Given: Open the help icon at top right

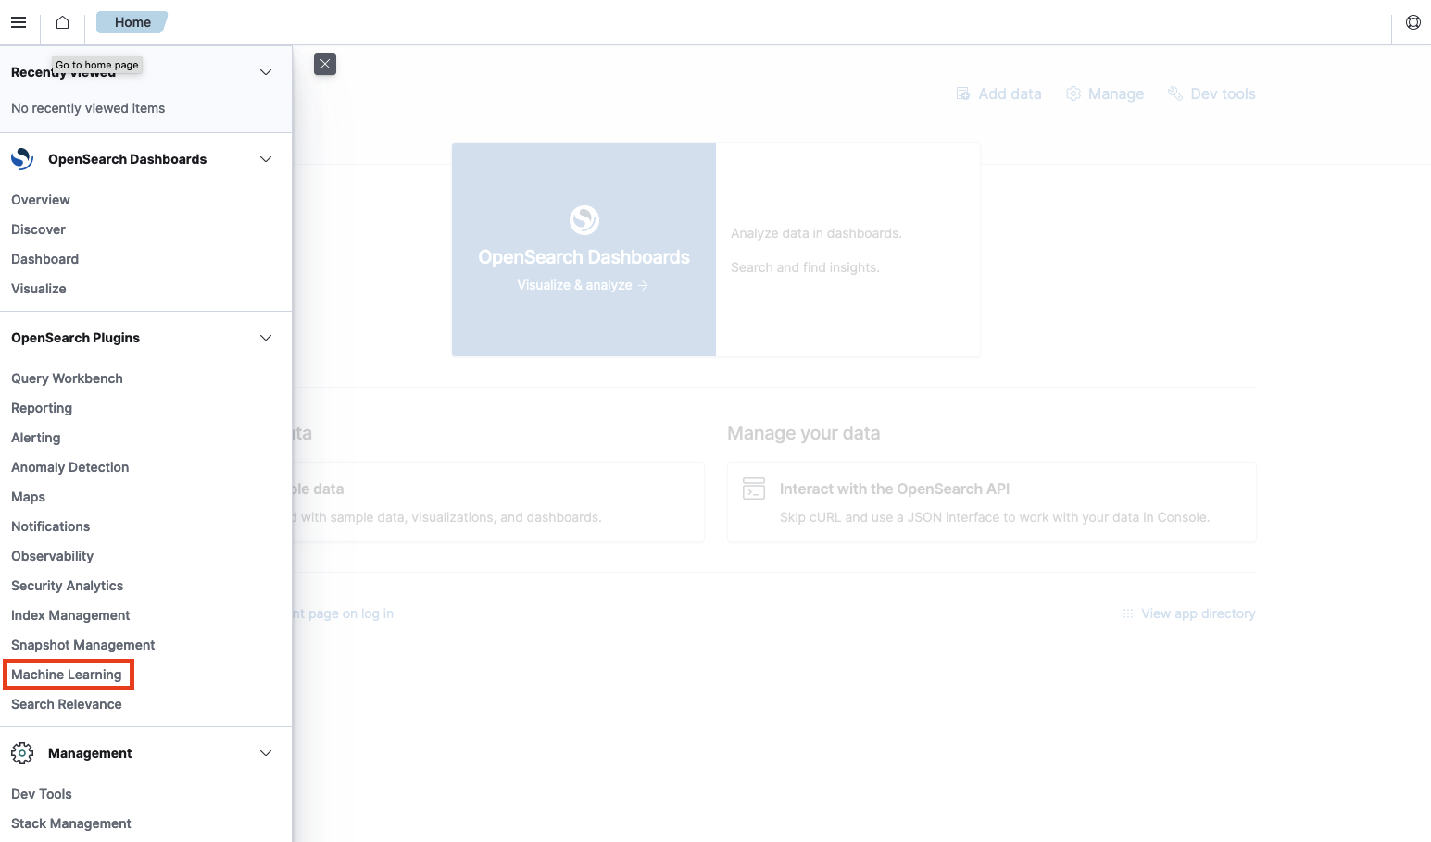Looking at the screenshot, I should point(1412,21).
